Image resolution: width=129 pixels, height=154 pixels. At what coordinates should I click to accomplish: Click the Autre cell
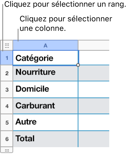coord(46,122)
